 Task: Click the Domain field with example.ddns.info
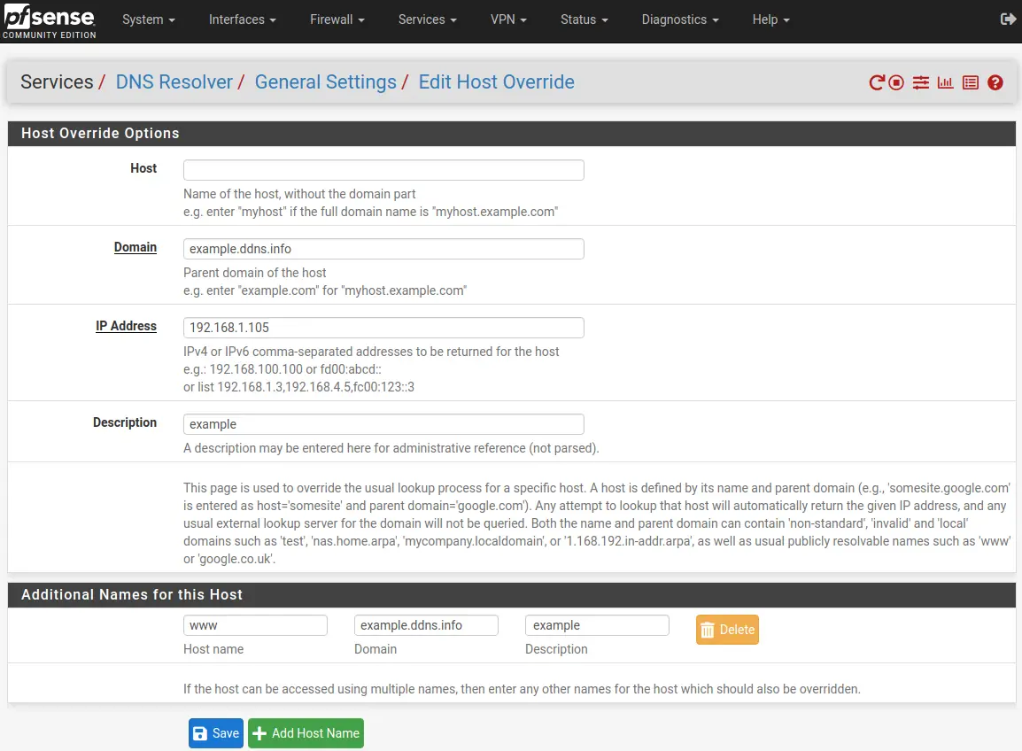point(383,249)
